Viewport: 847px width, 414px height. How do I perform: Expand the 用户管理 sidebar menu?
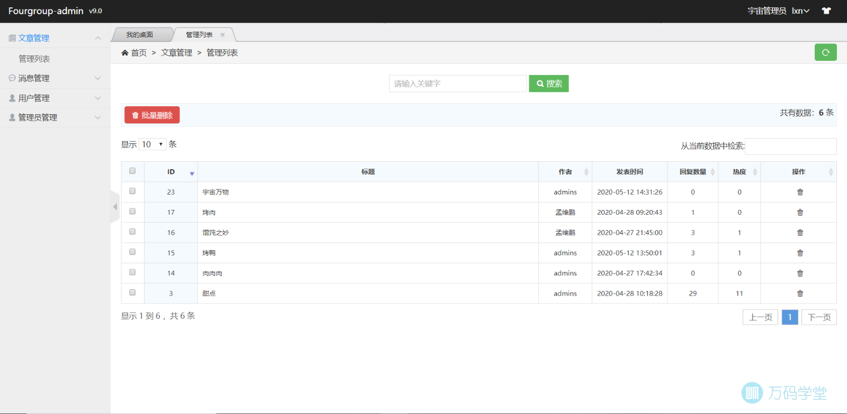(55, 98)
